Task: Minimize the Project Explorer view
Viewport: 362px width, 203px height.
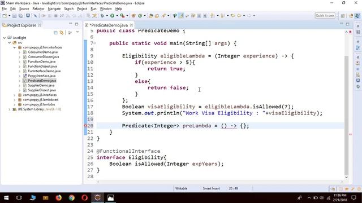Action: (71, 24)
